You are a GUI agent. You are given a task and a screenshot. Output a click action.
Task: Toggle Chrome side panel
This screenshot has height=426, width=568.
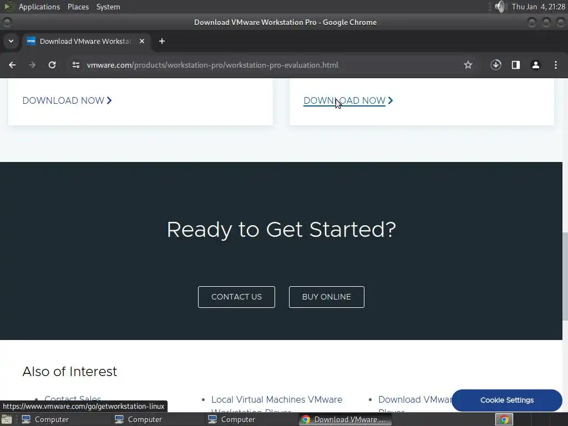[x=516, y=65]
